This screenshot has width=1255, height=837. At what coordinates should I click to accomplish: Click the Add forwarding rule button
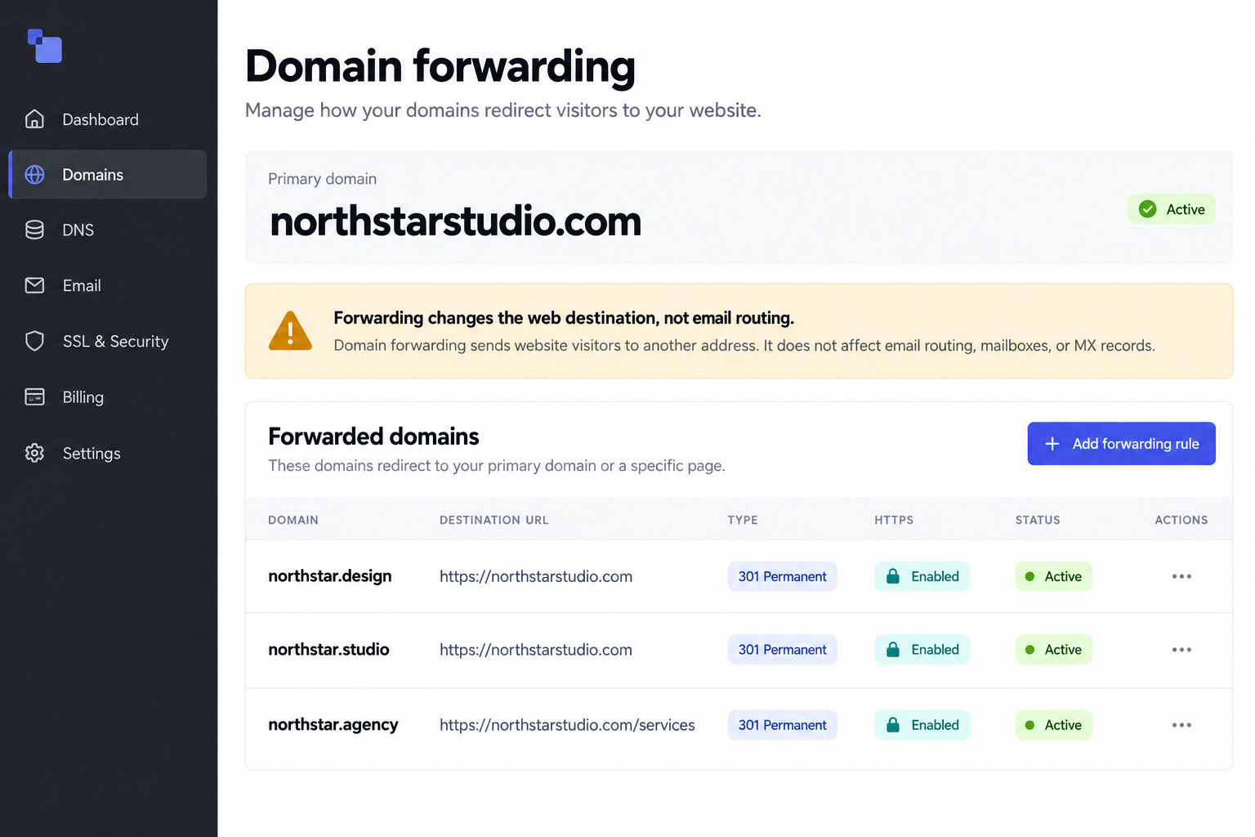[1121, 444]
